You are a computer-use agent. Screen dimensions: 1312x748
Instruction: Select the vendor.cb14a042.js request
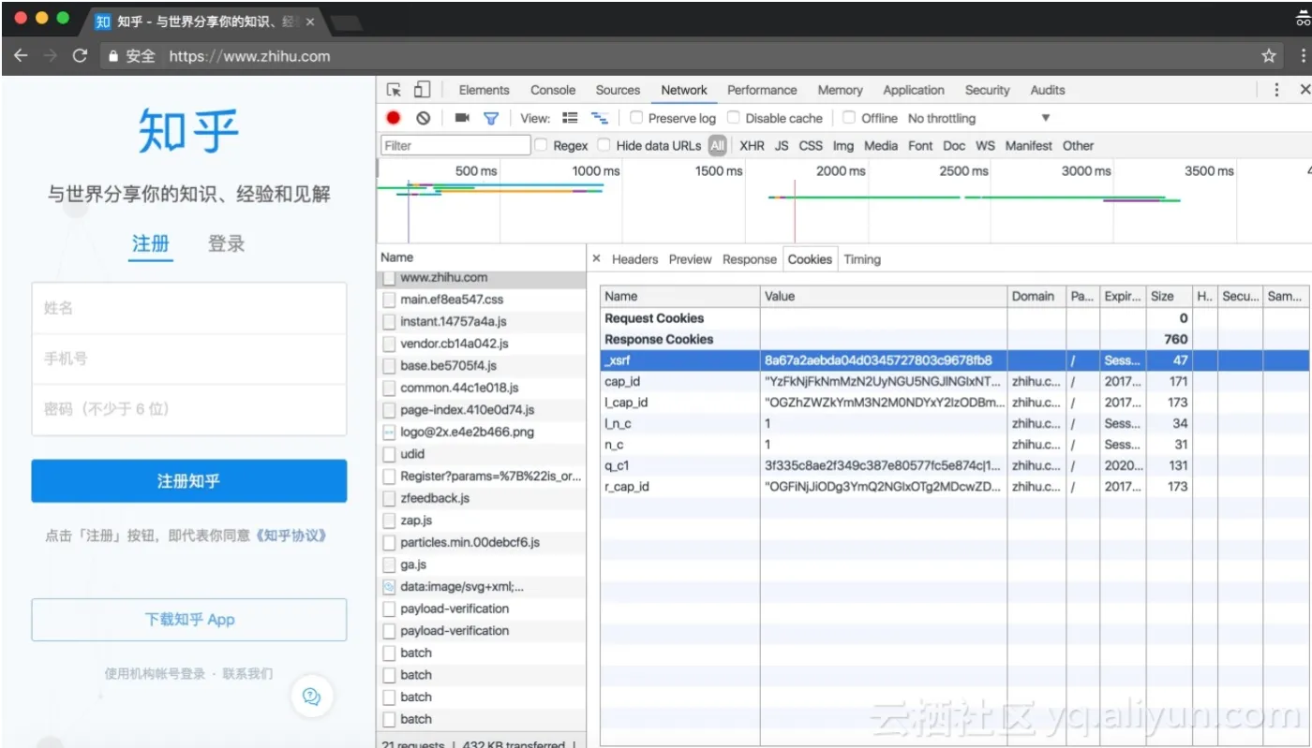point(482,344)
